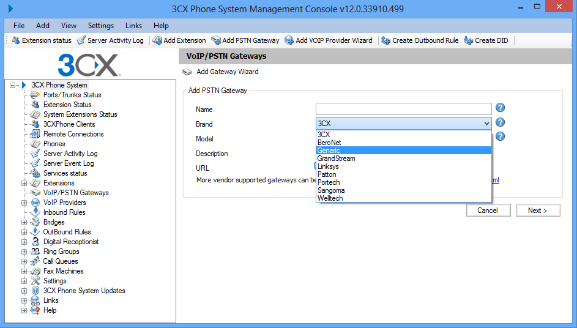This screenshot has width=577, height=328.
Task: Click Create DID toolbar button
Action: pyautogui.click(x=486, y=40)
